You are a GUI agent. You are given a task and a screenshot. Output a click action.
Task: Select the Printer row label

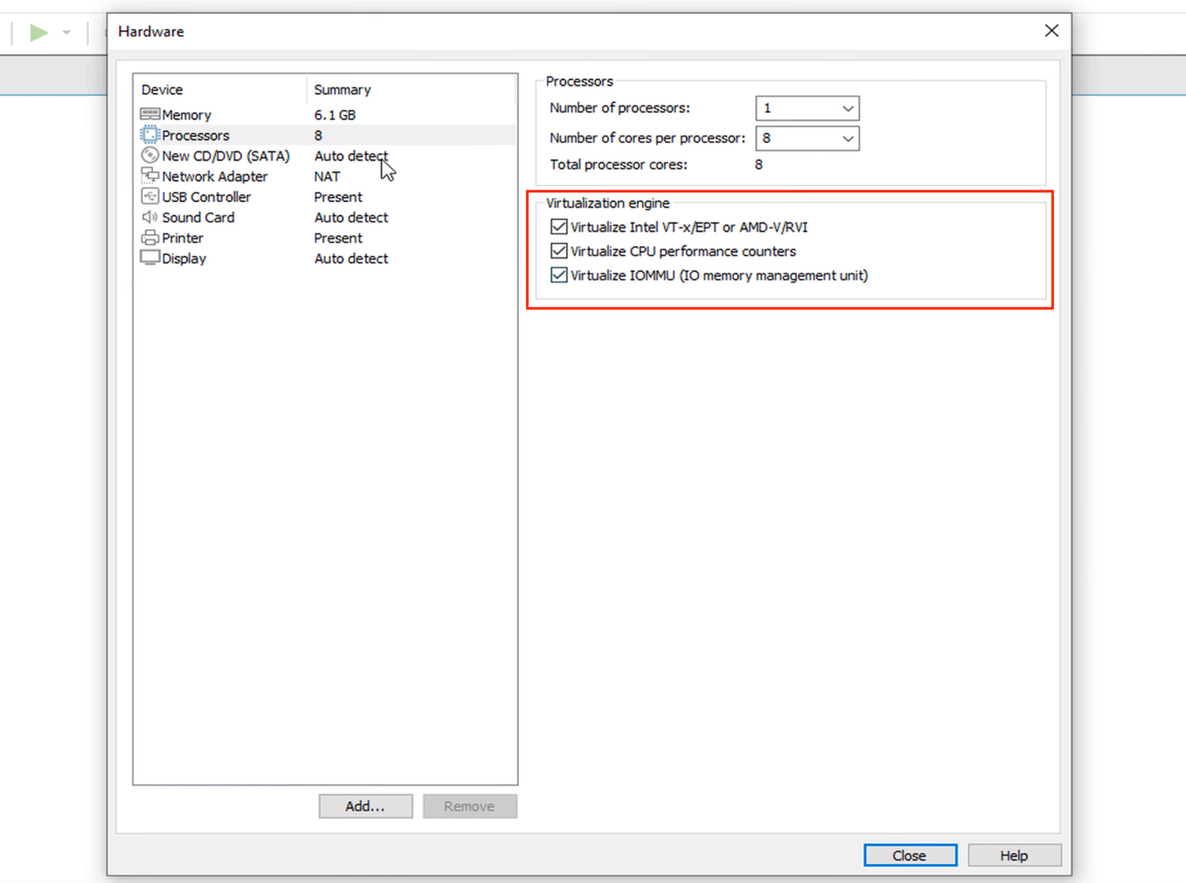tap(182, 238)
